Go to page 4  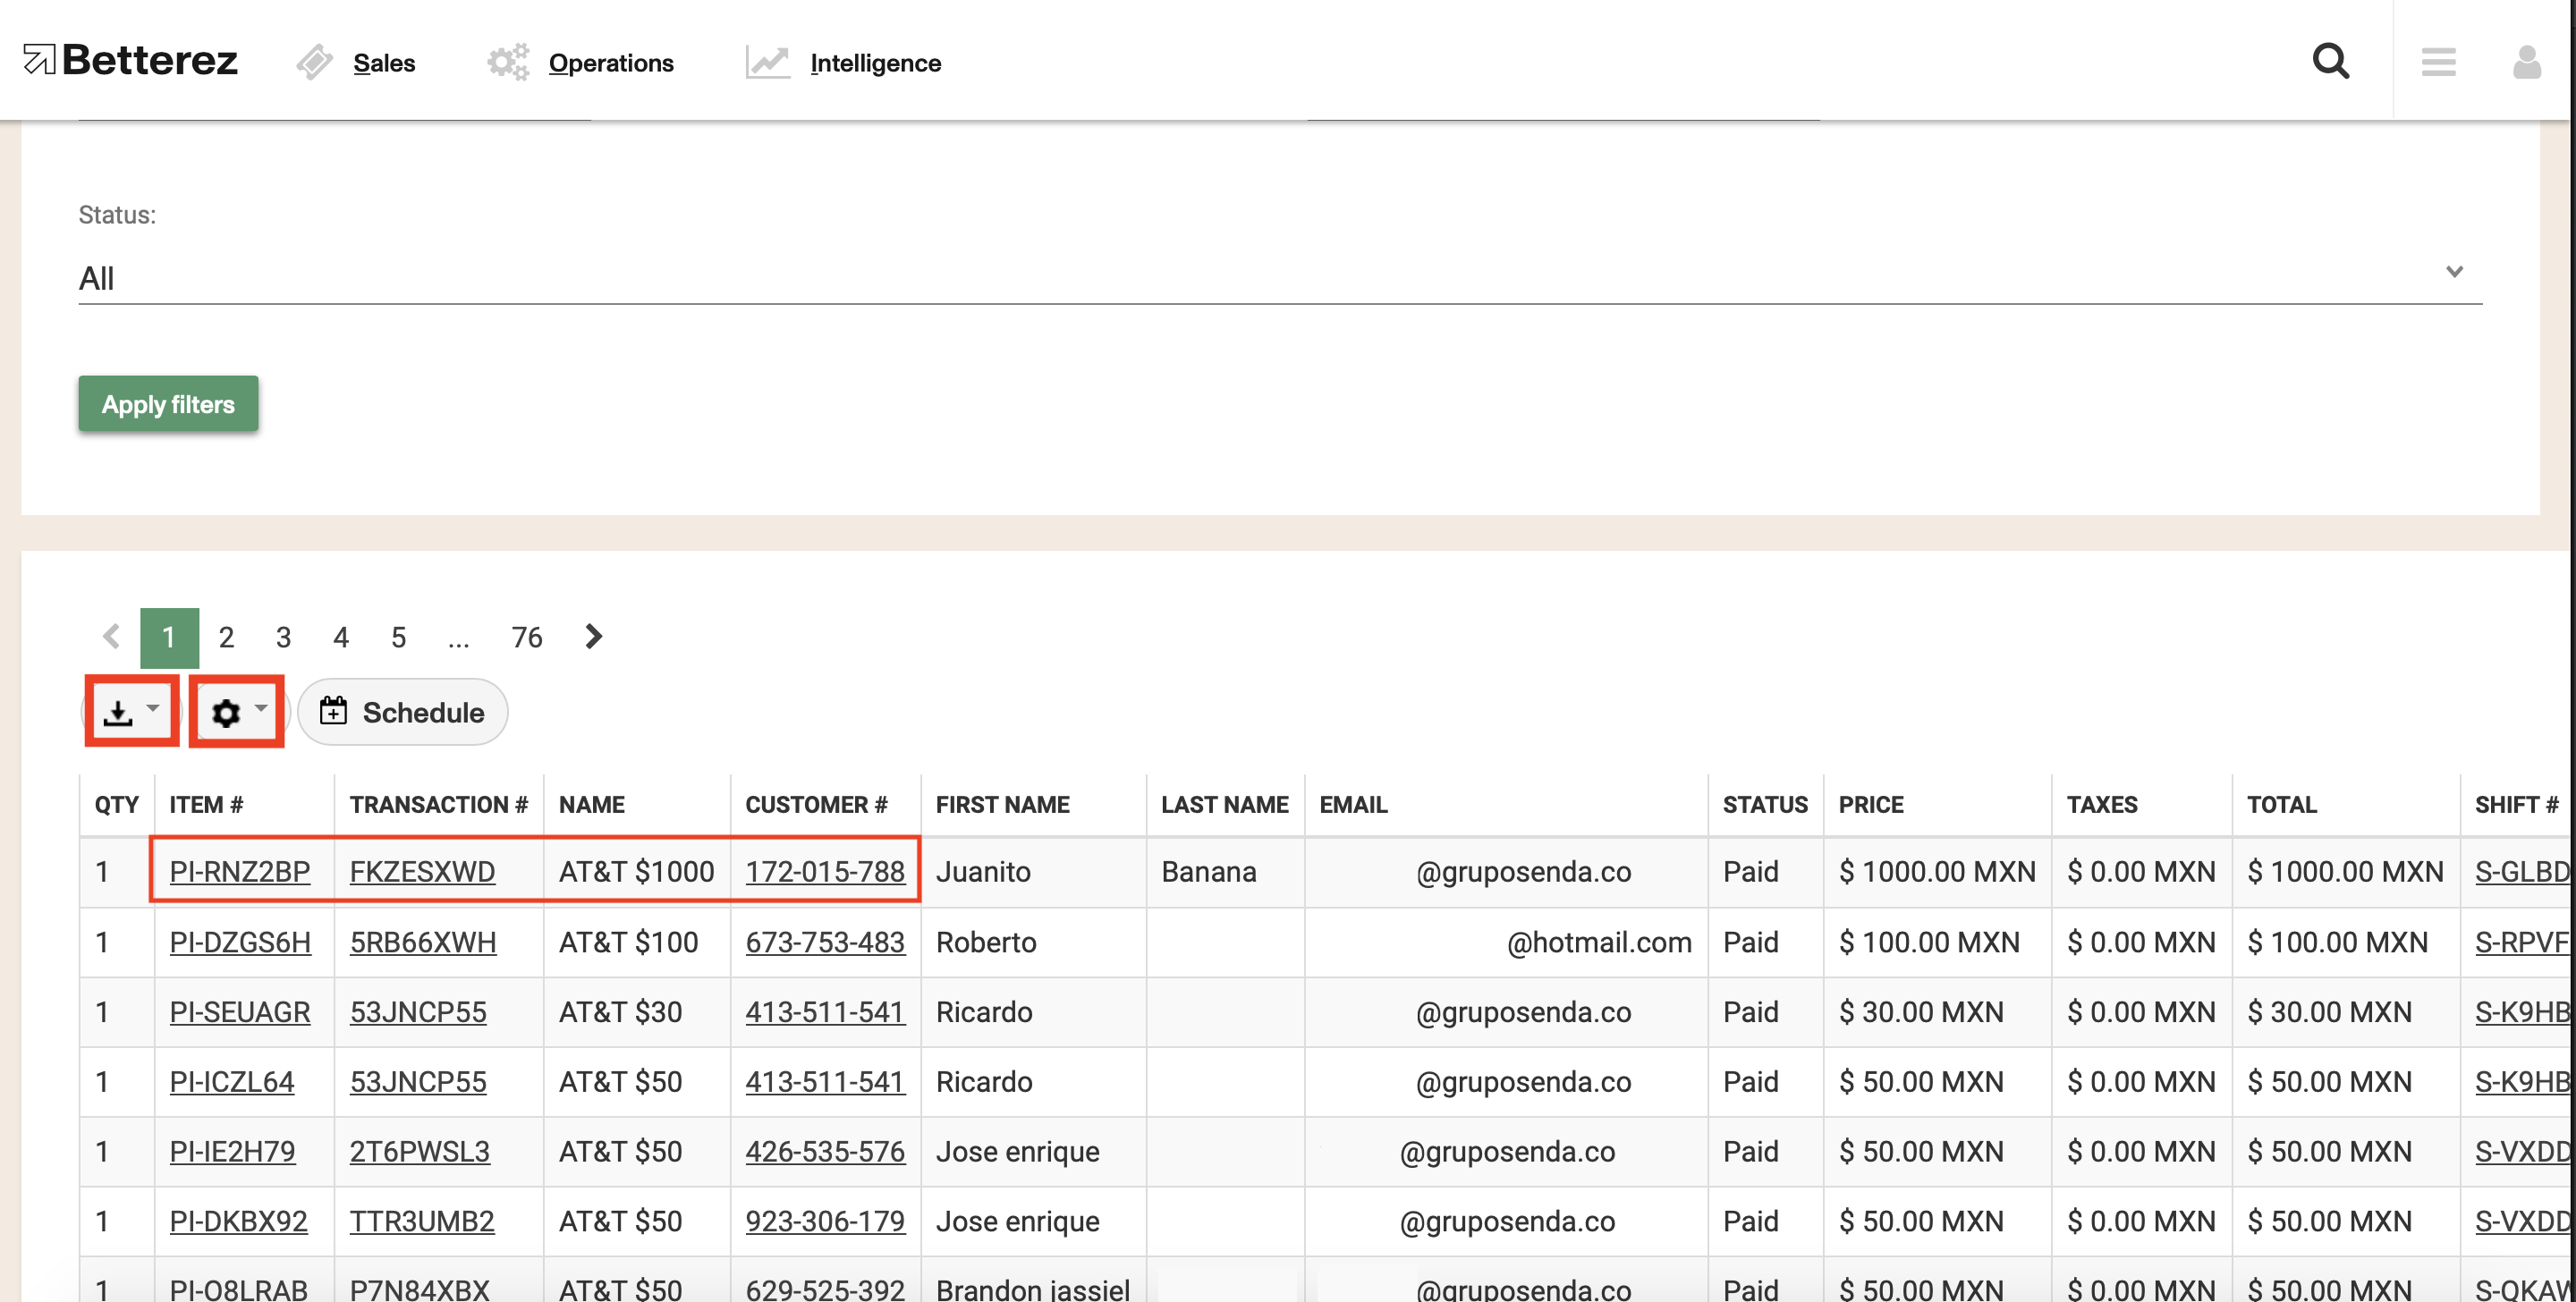[x=341, y=637]
